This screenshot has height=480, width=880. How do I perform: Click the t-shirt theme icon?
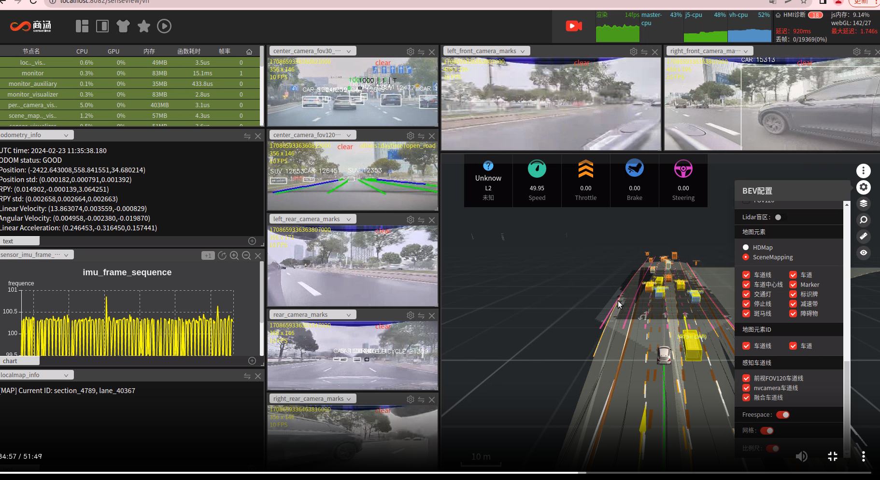click(x=123, y=26)
